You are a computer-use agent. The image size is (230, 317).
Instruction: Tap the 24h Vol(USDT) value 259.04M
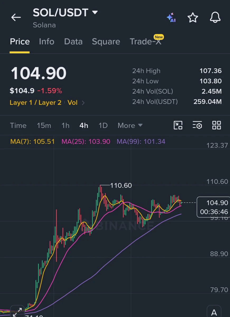tap(208, 101)
